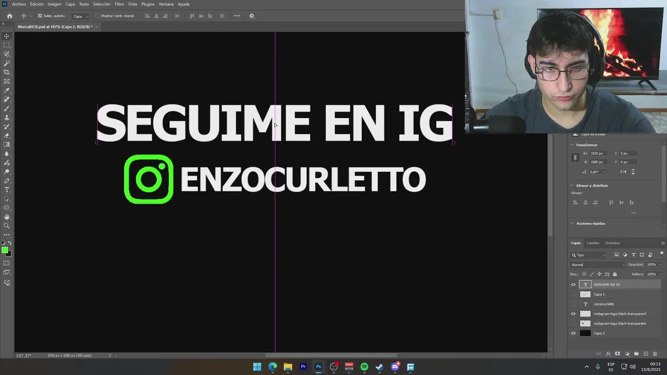Select the Frame tool
667x375 pixels.
[7, 81]
